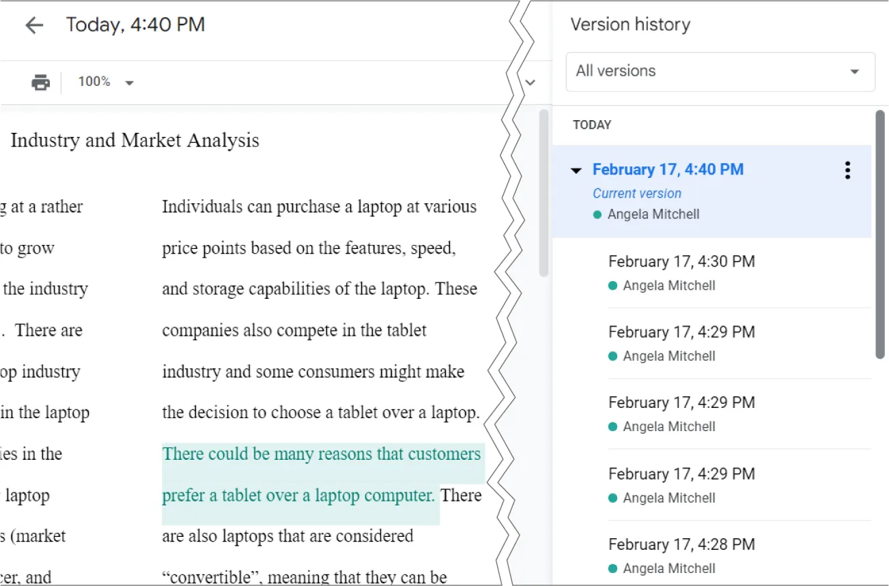The image size is (889, 586).
Task: Open the 100% zoom dropdown
Action: point(106,81)
